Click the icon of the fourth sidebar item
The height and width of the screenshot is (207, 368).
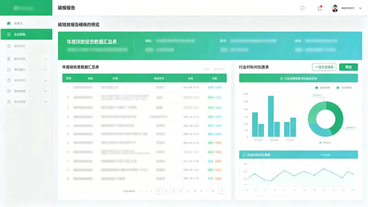tap(9, 59)
